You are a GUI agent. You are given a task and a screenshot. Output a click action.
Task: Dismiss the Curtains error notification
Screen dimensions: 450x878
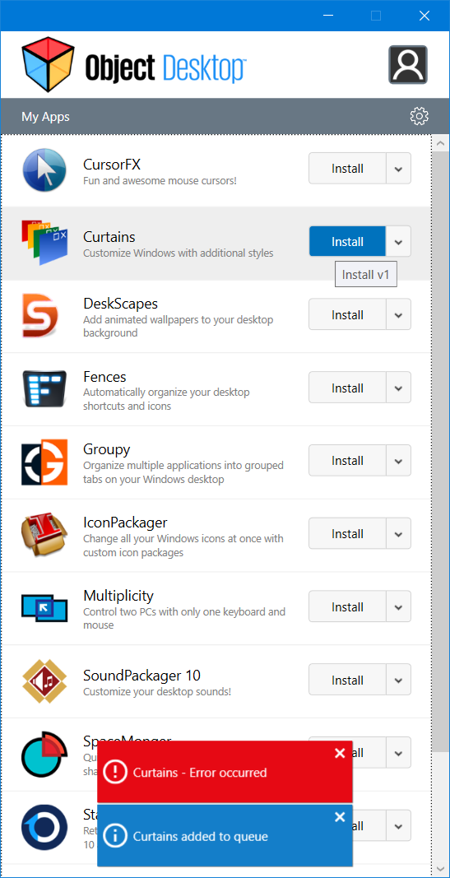point(340,753)
